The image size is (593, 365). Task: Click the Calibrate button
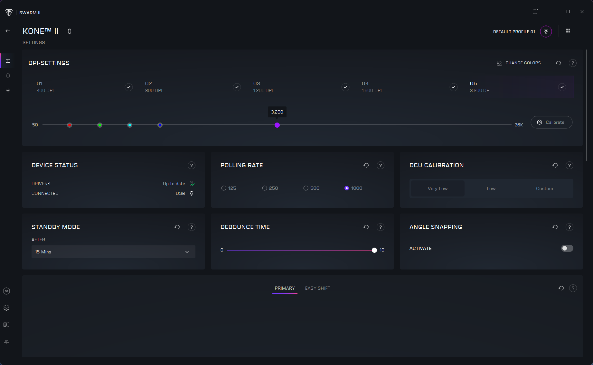(551, 122)
